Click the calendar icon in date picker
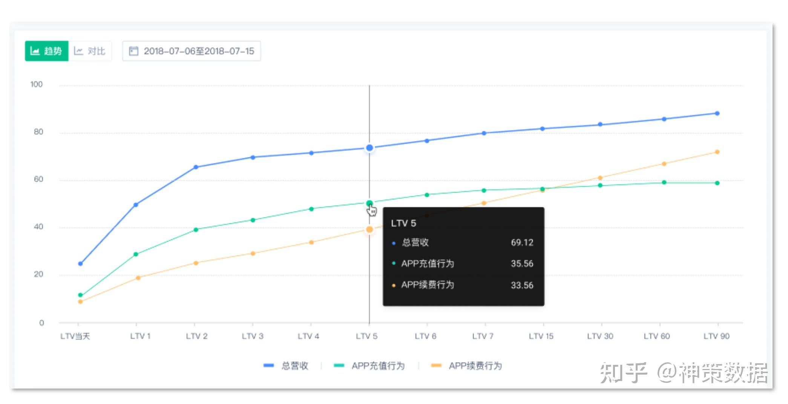The image size is (788, 404). (x=133, y=51)
